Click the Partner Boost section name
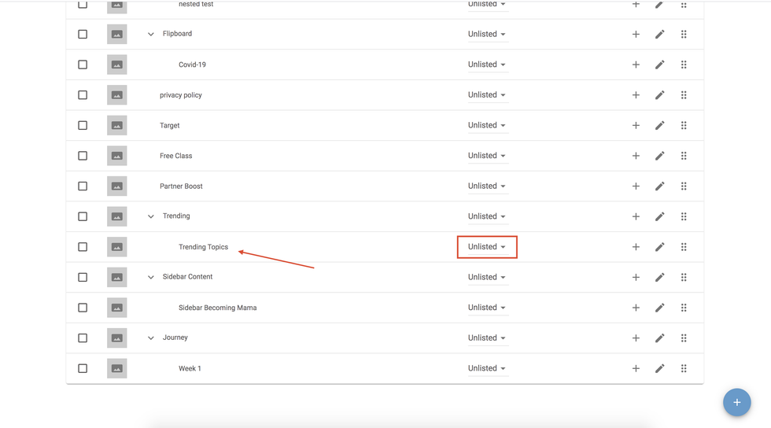Screen dimensions: 771x428 tap(181, 186)
